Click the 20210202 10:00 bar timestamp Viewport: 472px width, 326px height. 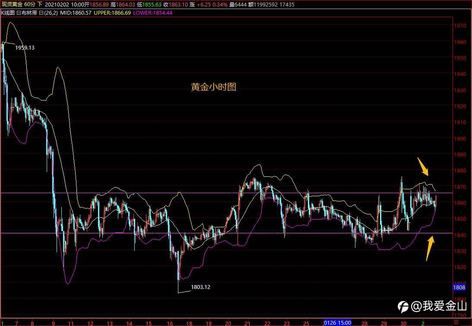click(x=65, y=4)
